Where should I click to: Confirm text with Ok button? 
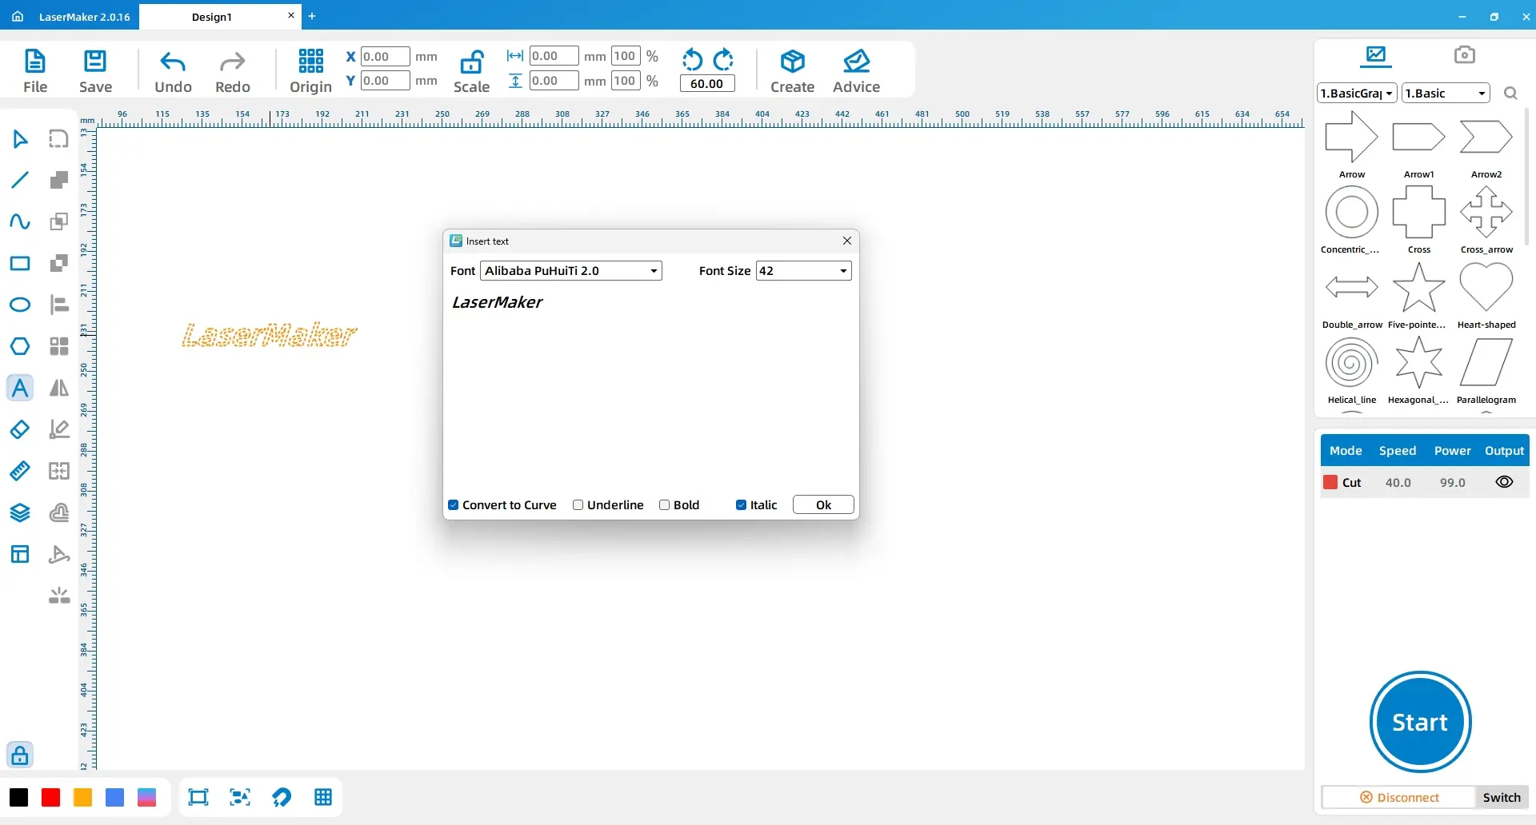tap(823, 505)
